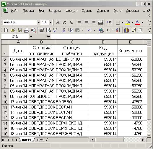Click the Merge and Center icon

tap(100, 22)
